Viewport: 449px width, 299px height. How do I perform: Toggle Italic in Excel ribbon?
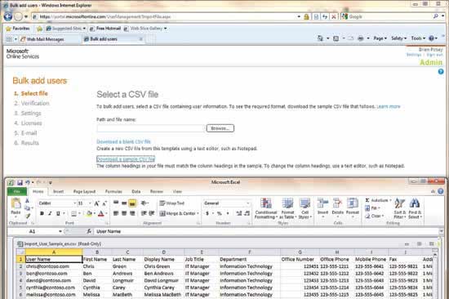point(50,213)
